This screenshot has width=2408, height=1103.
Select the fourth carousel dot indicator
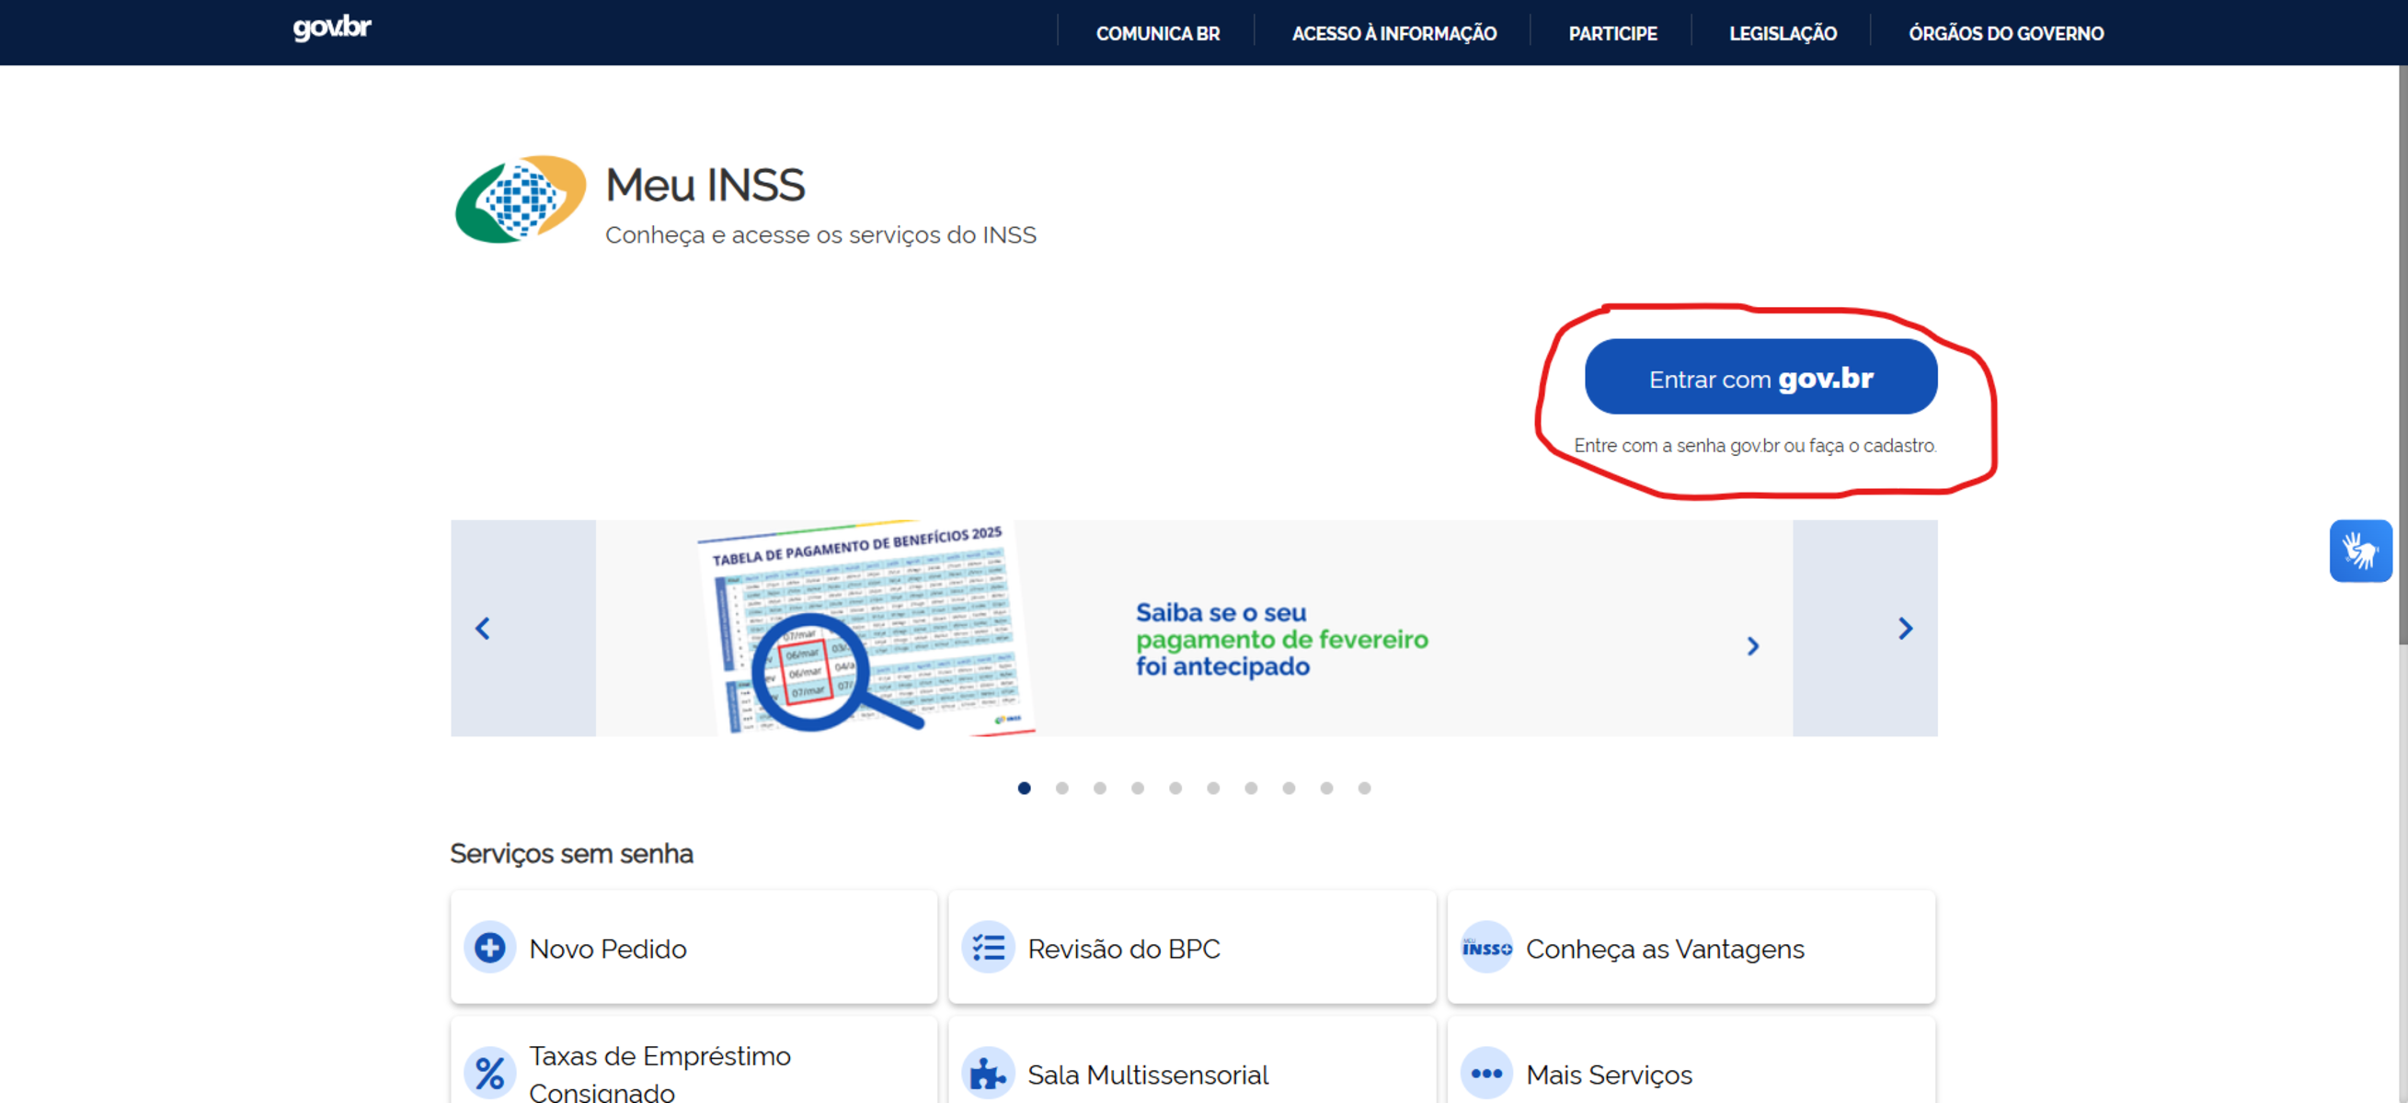pyautogui.click(x=1138, y=789)
